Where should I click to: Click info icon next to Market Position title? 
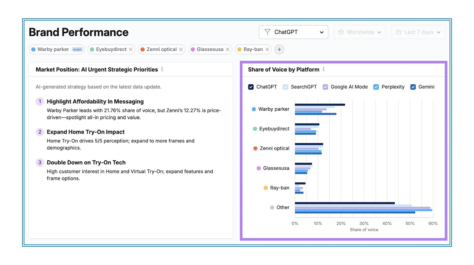[162, 69]
